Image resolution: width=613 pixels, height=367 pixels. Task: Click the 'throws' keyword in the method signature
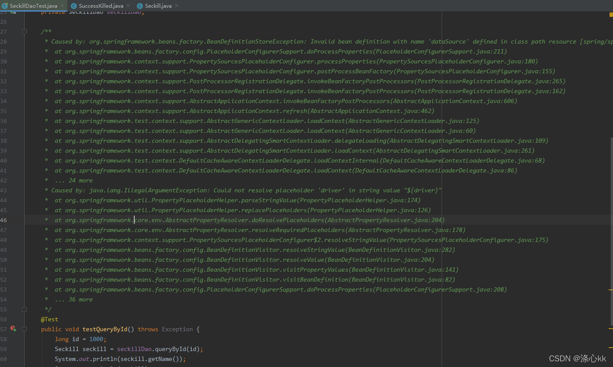pos(148,329)
